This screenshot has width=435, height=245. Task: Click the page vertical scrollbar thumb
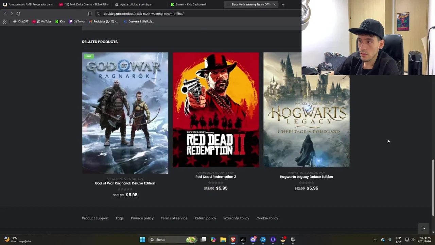(x=433, y=187)
